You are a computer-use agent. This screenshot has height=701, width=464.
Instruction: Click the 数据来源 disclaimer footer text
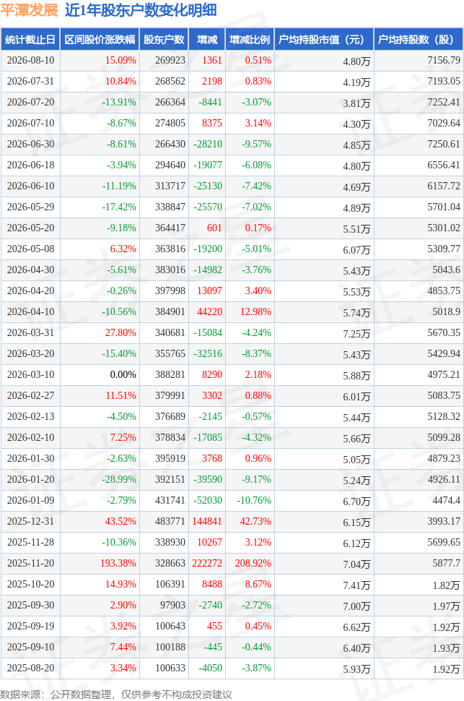(116, 694)
